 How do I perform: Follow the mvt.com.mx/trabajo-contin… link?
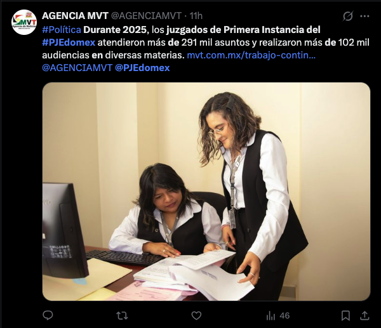coord(251,55)
